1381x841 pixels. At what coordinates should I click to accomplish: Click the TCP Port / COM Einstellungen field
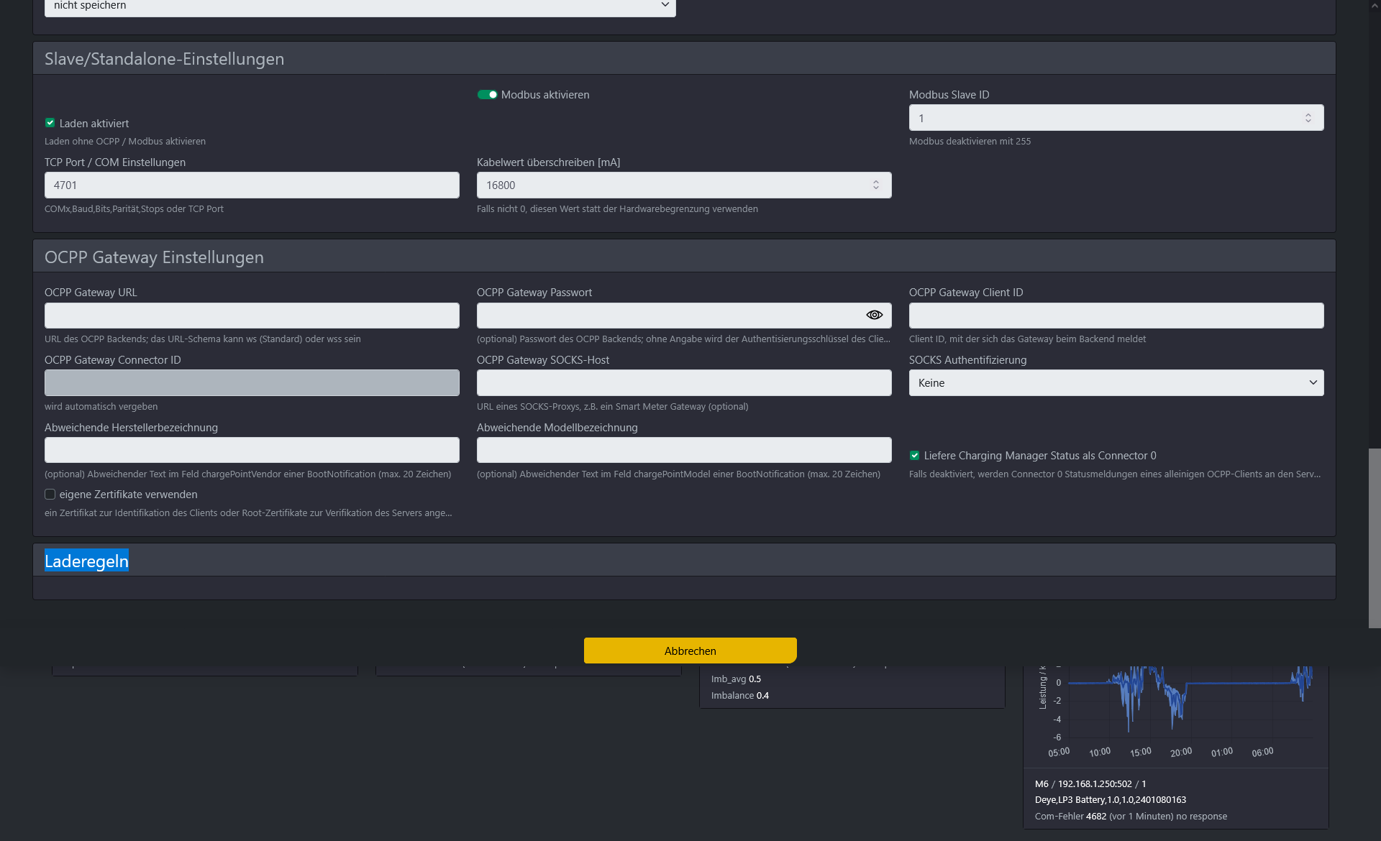[x=252, y=185]
